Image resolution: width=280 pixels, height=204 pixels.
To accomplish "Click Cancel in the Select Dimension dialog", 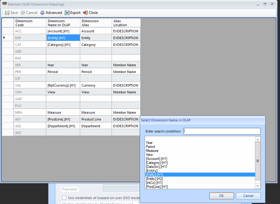I will pyautogui.click(x=248, y=196).
